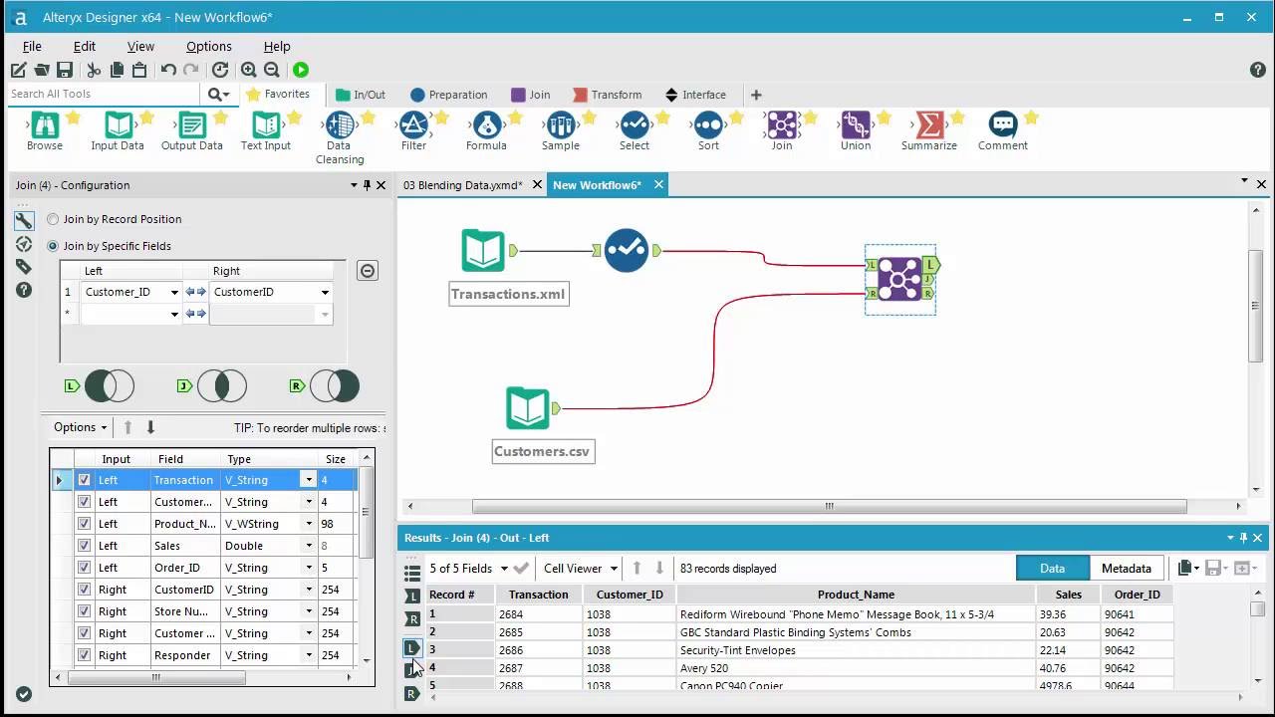Open the type dropdown for Transaction field
This screenshot has height=717, width=1275.
click(309, 480)
